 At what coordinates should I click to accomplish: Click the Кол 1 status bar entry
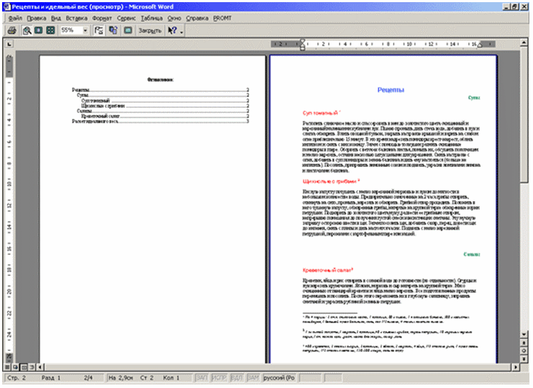(x=171, y=378)
